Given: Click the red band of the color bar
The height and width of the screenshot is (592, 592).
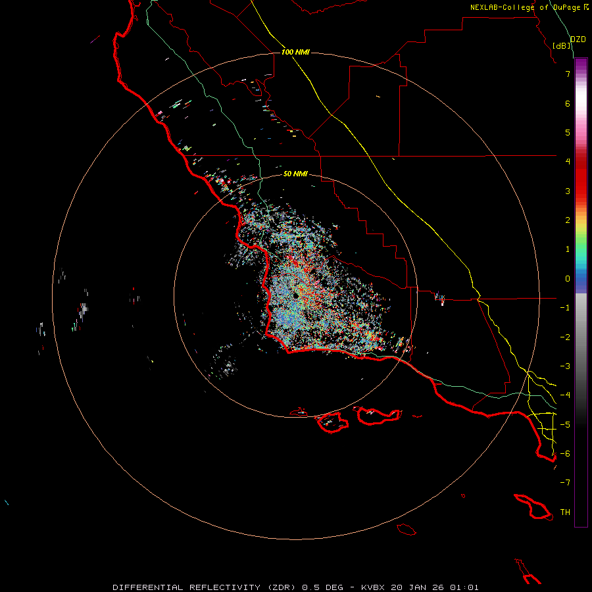Looking at the screenshot, I should 581,178.
